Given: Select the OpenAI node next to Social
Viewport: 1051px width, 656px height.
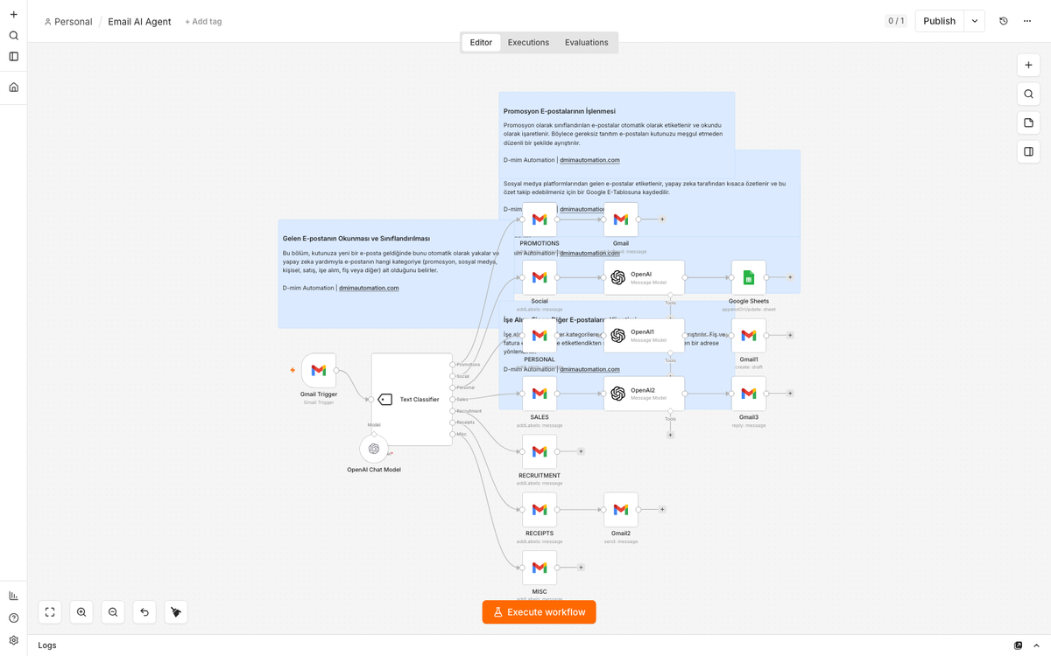Looking at the screenshot, I should click(644, 277).
